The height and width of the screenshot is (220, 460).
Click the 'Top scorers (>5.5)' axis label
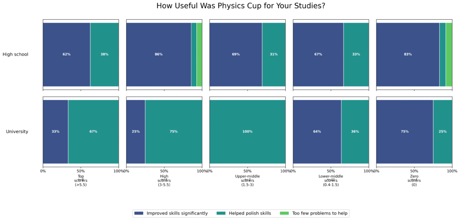(x=81, y=181)
